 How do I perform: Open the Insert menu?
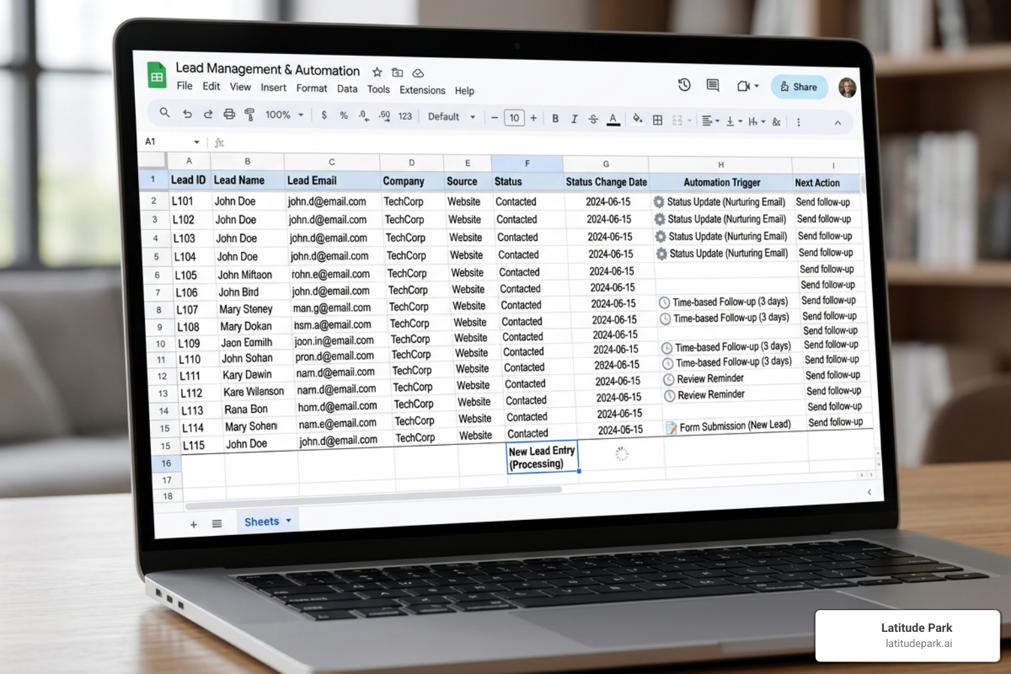(x=273, y=88)
